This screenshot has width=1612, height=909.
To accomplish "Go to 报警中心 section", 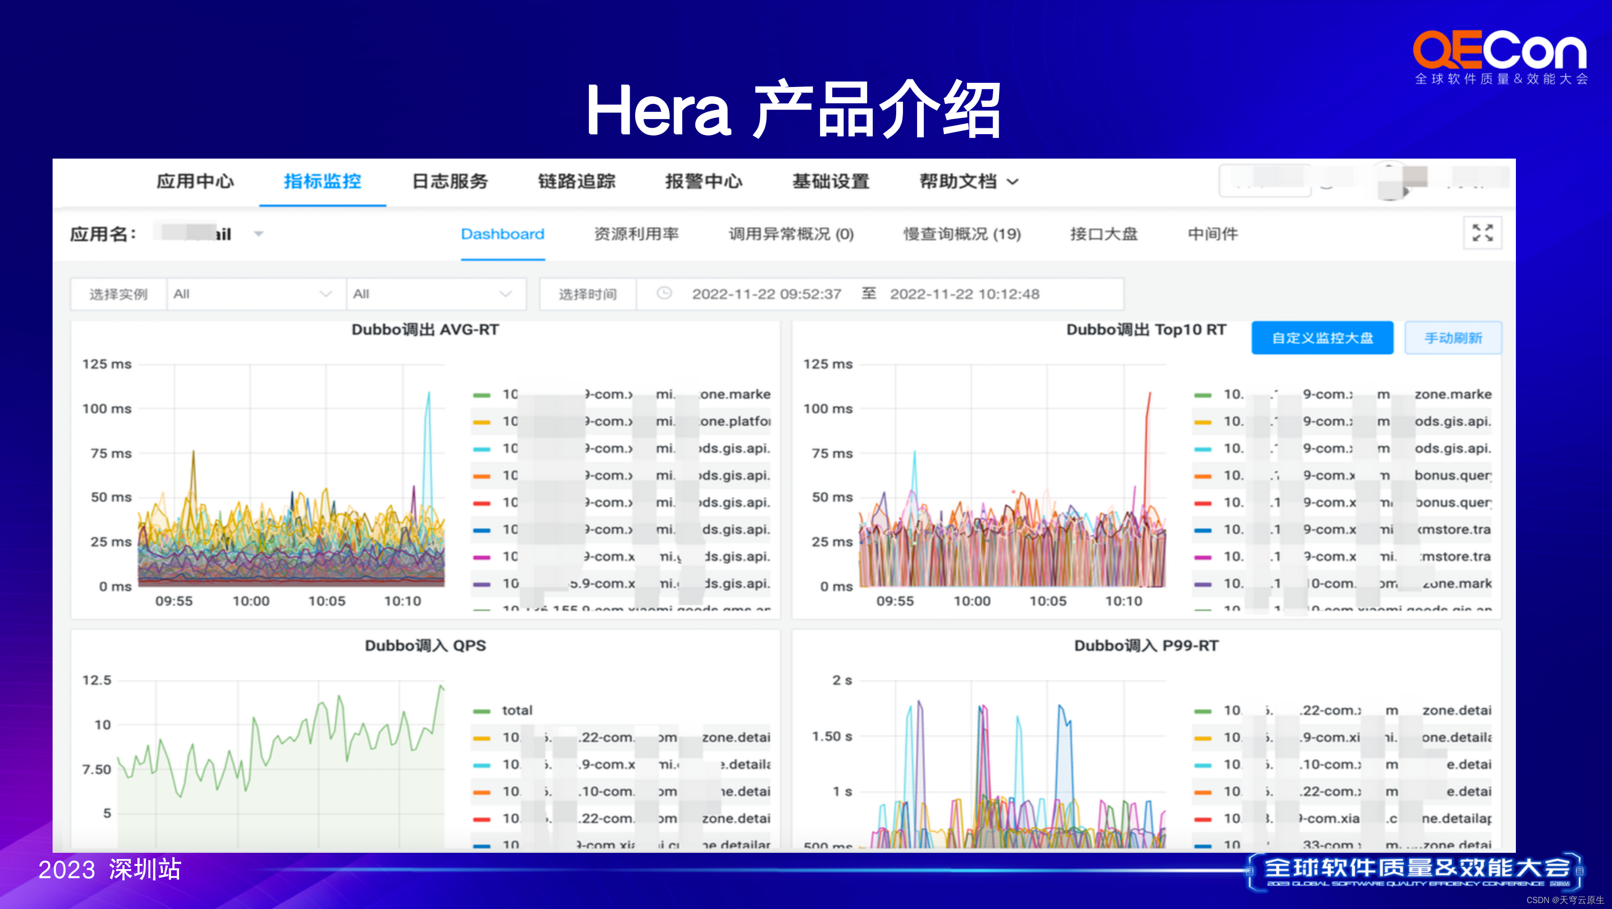I will point(704,181).
